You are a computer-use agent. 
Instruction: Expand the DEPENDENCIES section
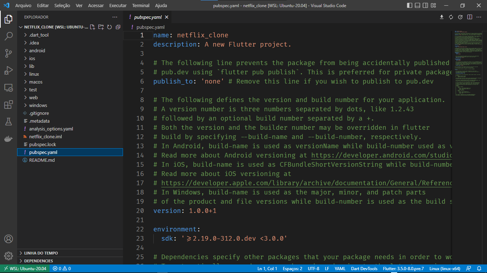coord(70,261)
